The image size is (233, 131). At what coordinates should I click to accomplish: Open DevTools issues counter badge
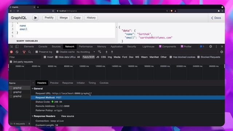[202, 47]
